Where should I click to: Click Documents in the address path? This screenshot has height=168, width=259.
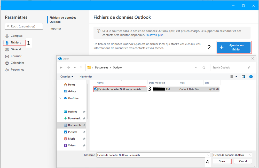(101, 67)
